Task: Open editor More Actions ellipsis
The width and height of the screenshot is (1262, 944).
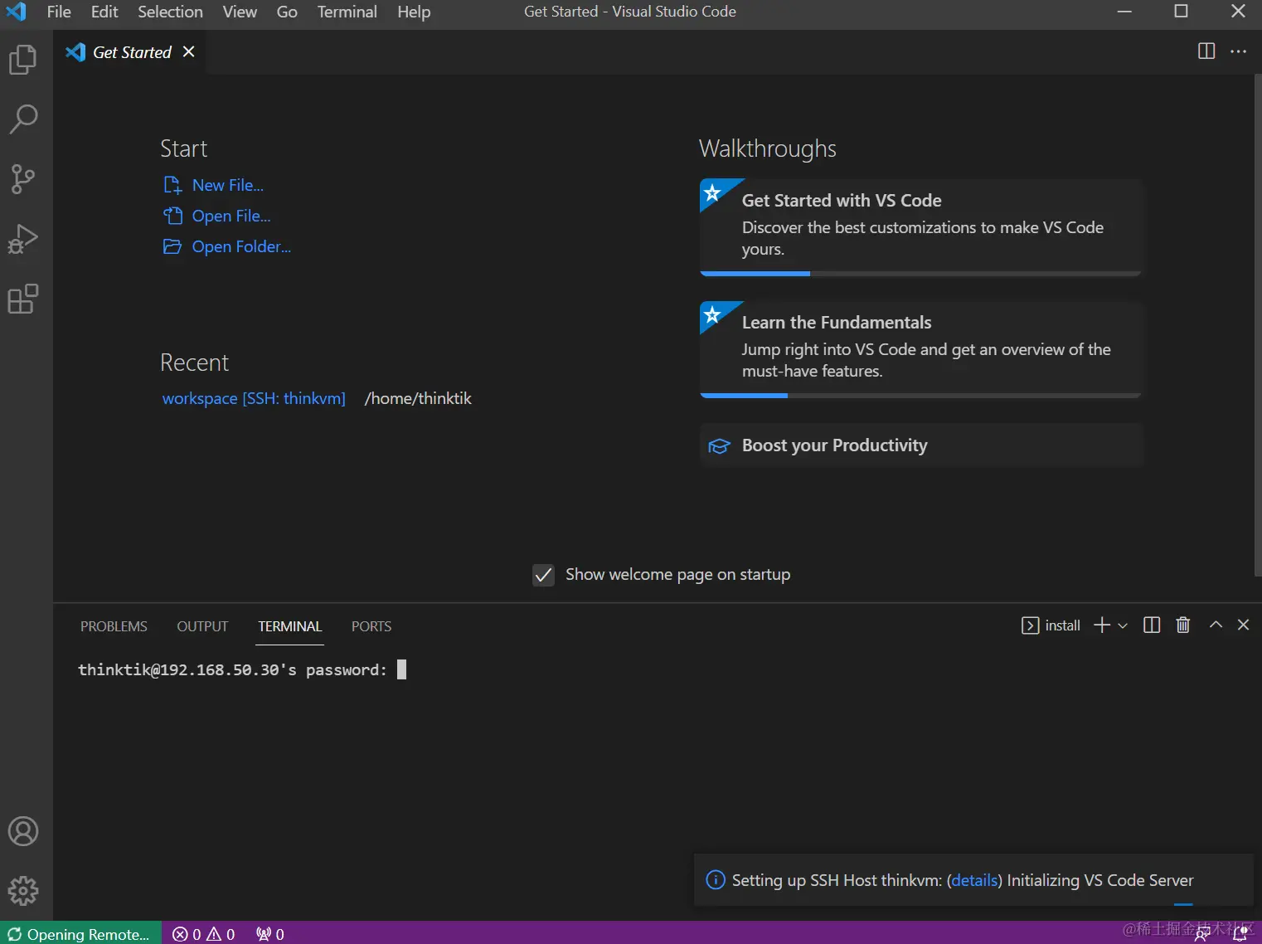Action: coord(1239,51)
